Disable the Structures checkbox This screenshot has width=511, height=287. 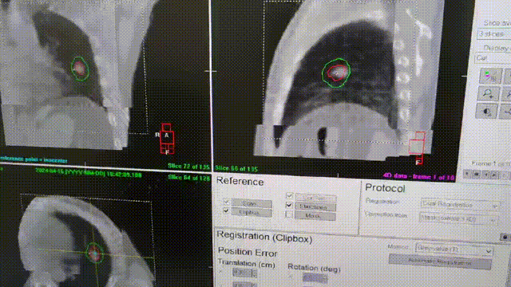click(x=289, y=205)
